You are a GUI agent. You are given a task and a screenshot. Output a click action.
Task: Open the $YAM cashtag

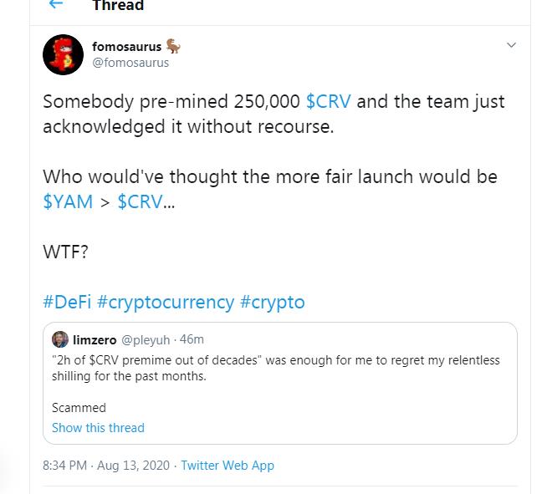pos(68,201)
